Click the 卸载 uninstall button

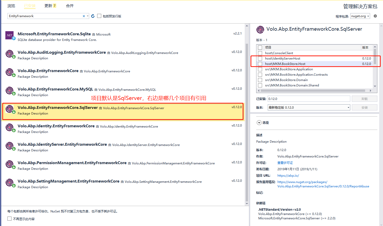364,99
